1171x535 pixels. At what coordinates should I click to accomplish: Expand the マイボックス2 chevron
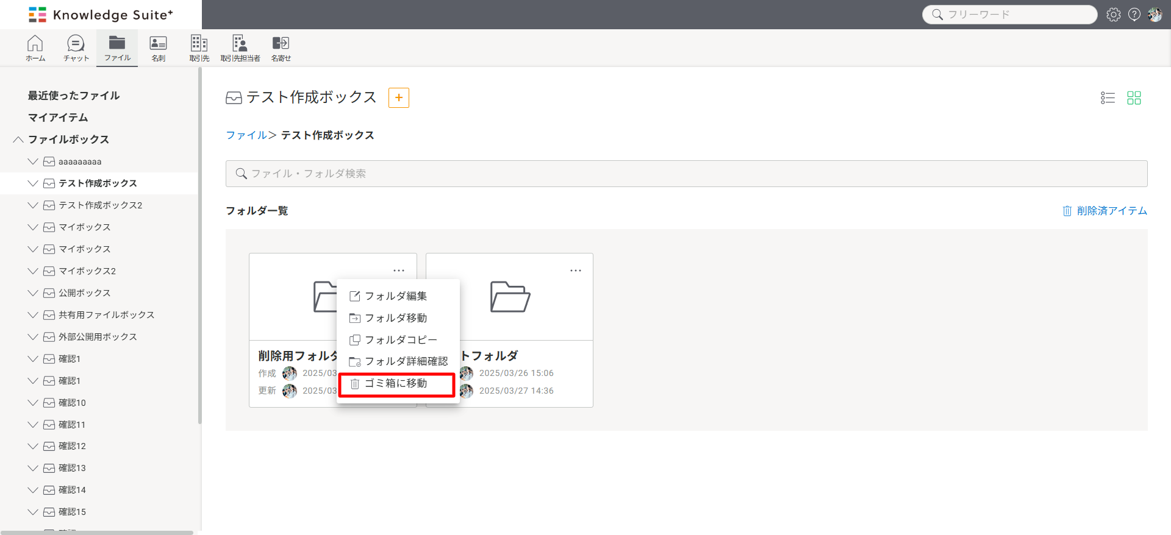click(33, 271)
